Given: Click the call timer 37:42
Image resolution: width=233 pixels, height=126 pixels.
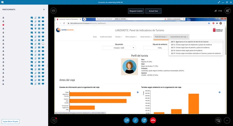Looking at the screenshot, I should point(220,11).
